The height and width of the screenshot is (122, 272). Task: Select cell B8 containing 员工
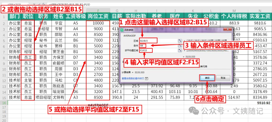(x=28, y=57)
